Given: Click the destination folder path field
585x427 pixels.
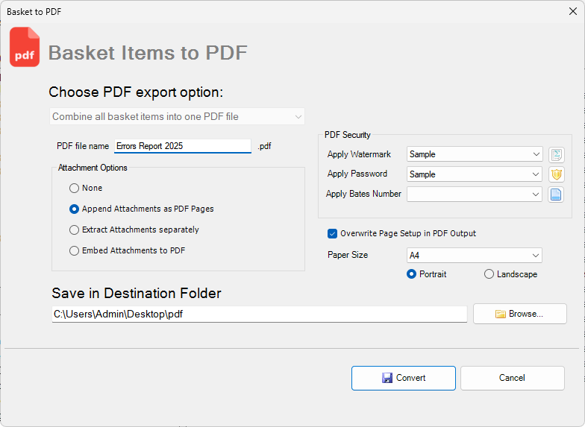Looking at the screenshot, I should click(x=259, y=314).
